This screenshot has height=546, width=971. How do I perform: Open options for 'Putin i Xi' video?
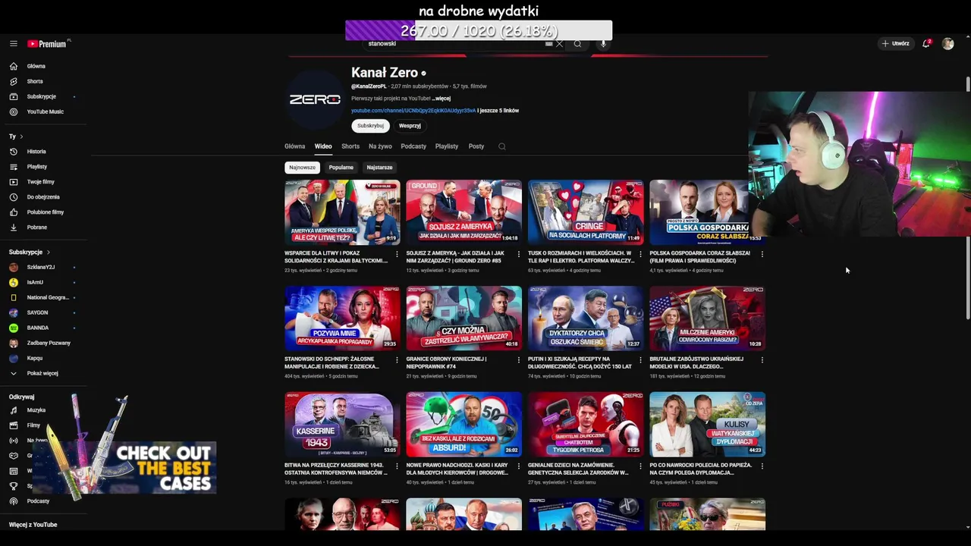(x=640, y=360)
